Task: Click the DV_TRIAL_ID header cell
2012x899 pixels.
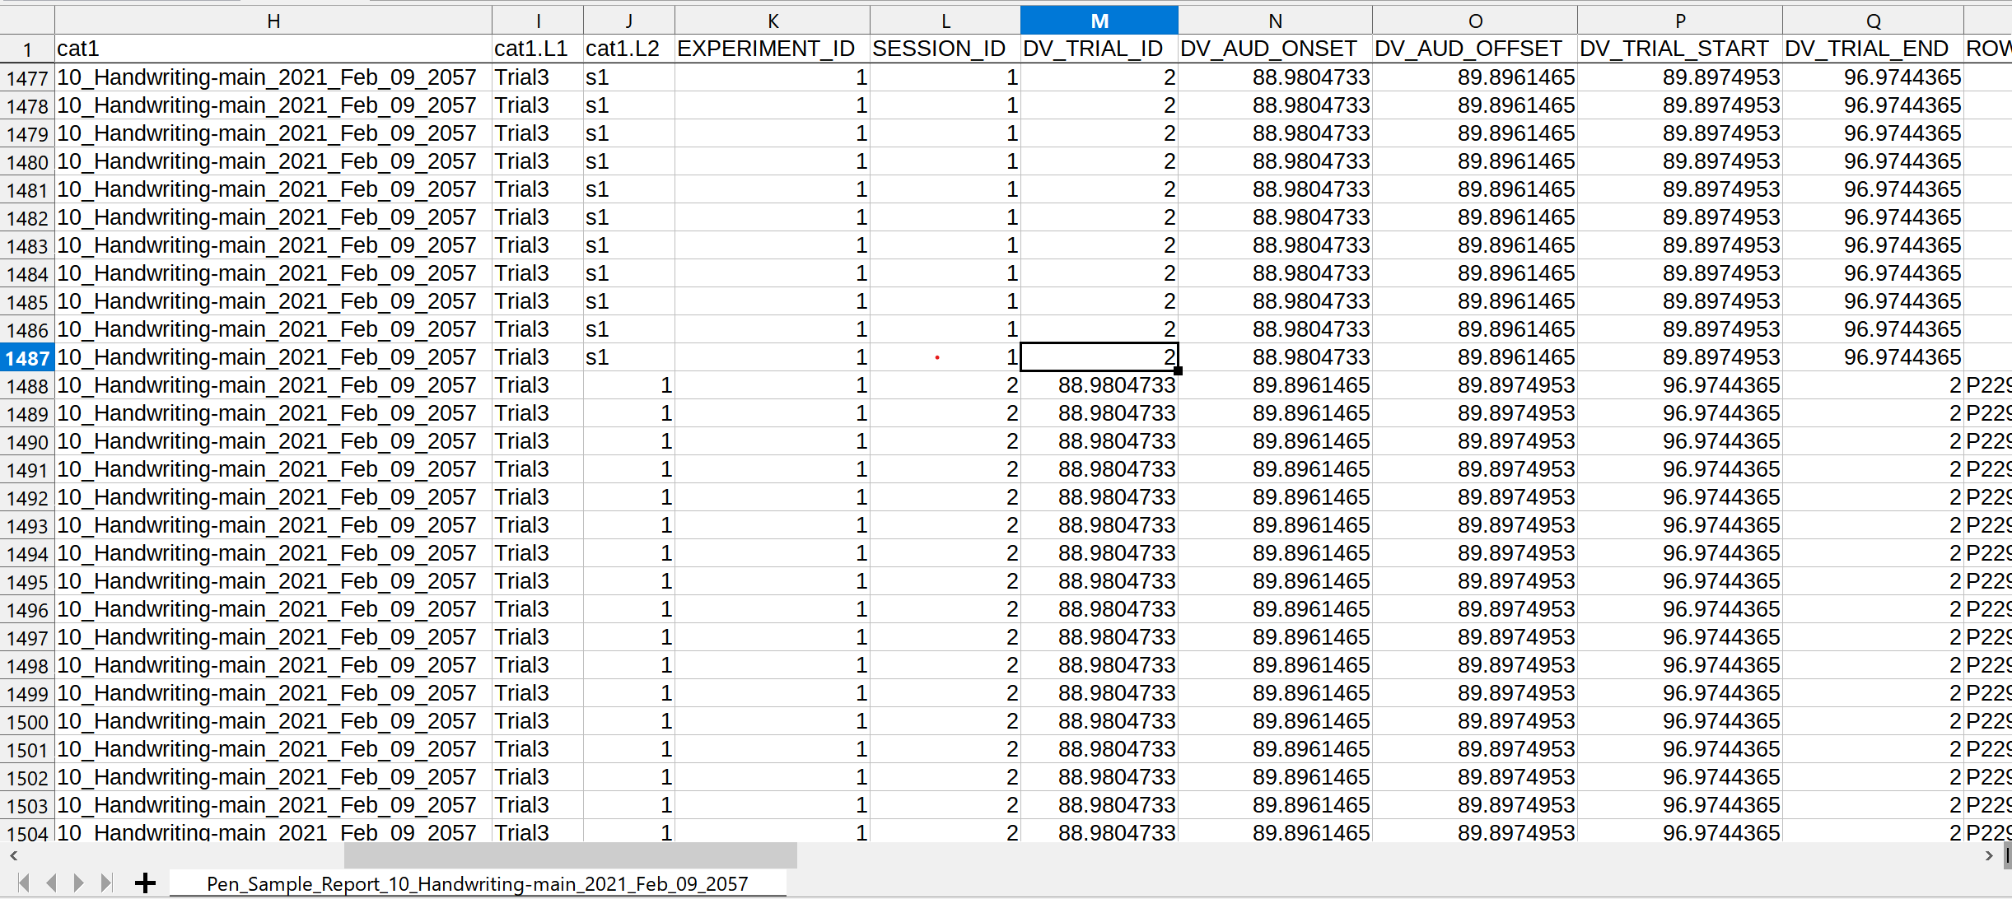Action: point(1099,49)
